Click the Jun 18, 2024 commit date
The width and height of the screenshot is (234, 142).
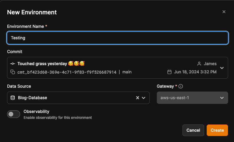click(x=195, y=72)
